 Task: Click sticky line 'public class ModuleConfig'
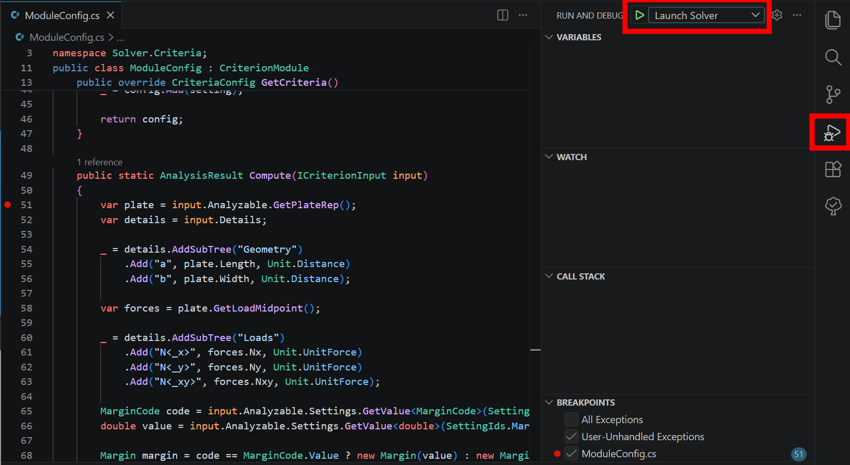point(127,68)
